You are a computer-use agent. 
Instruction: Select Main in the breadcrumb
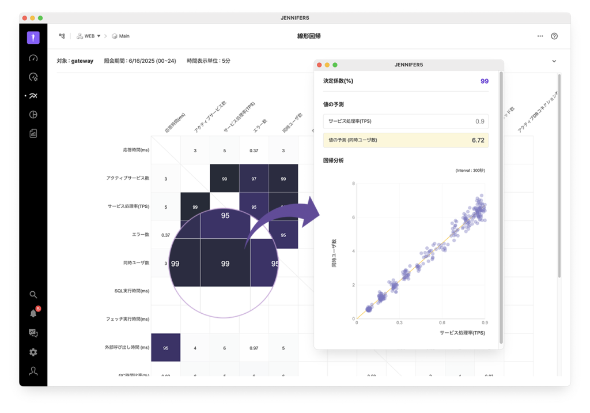(121, 36)
